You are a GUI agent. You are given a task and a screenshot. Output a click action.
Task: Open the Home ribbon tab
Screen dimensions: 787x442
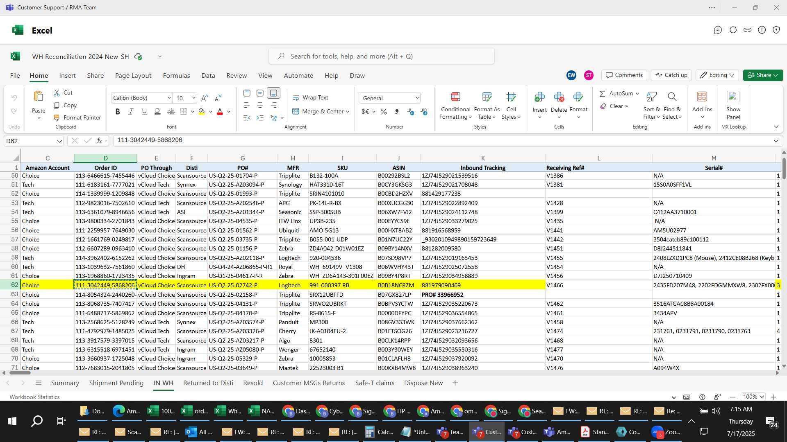(x=39, y=75)
